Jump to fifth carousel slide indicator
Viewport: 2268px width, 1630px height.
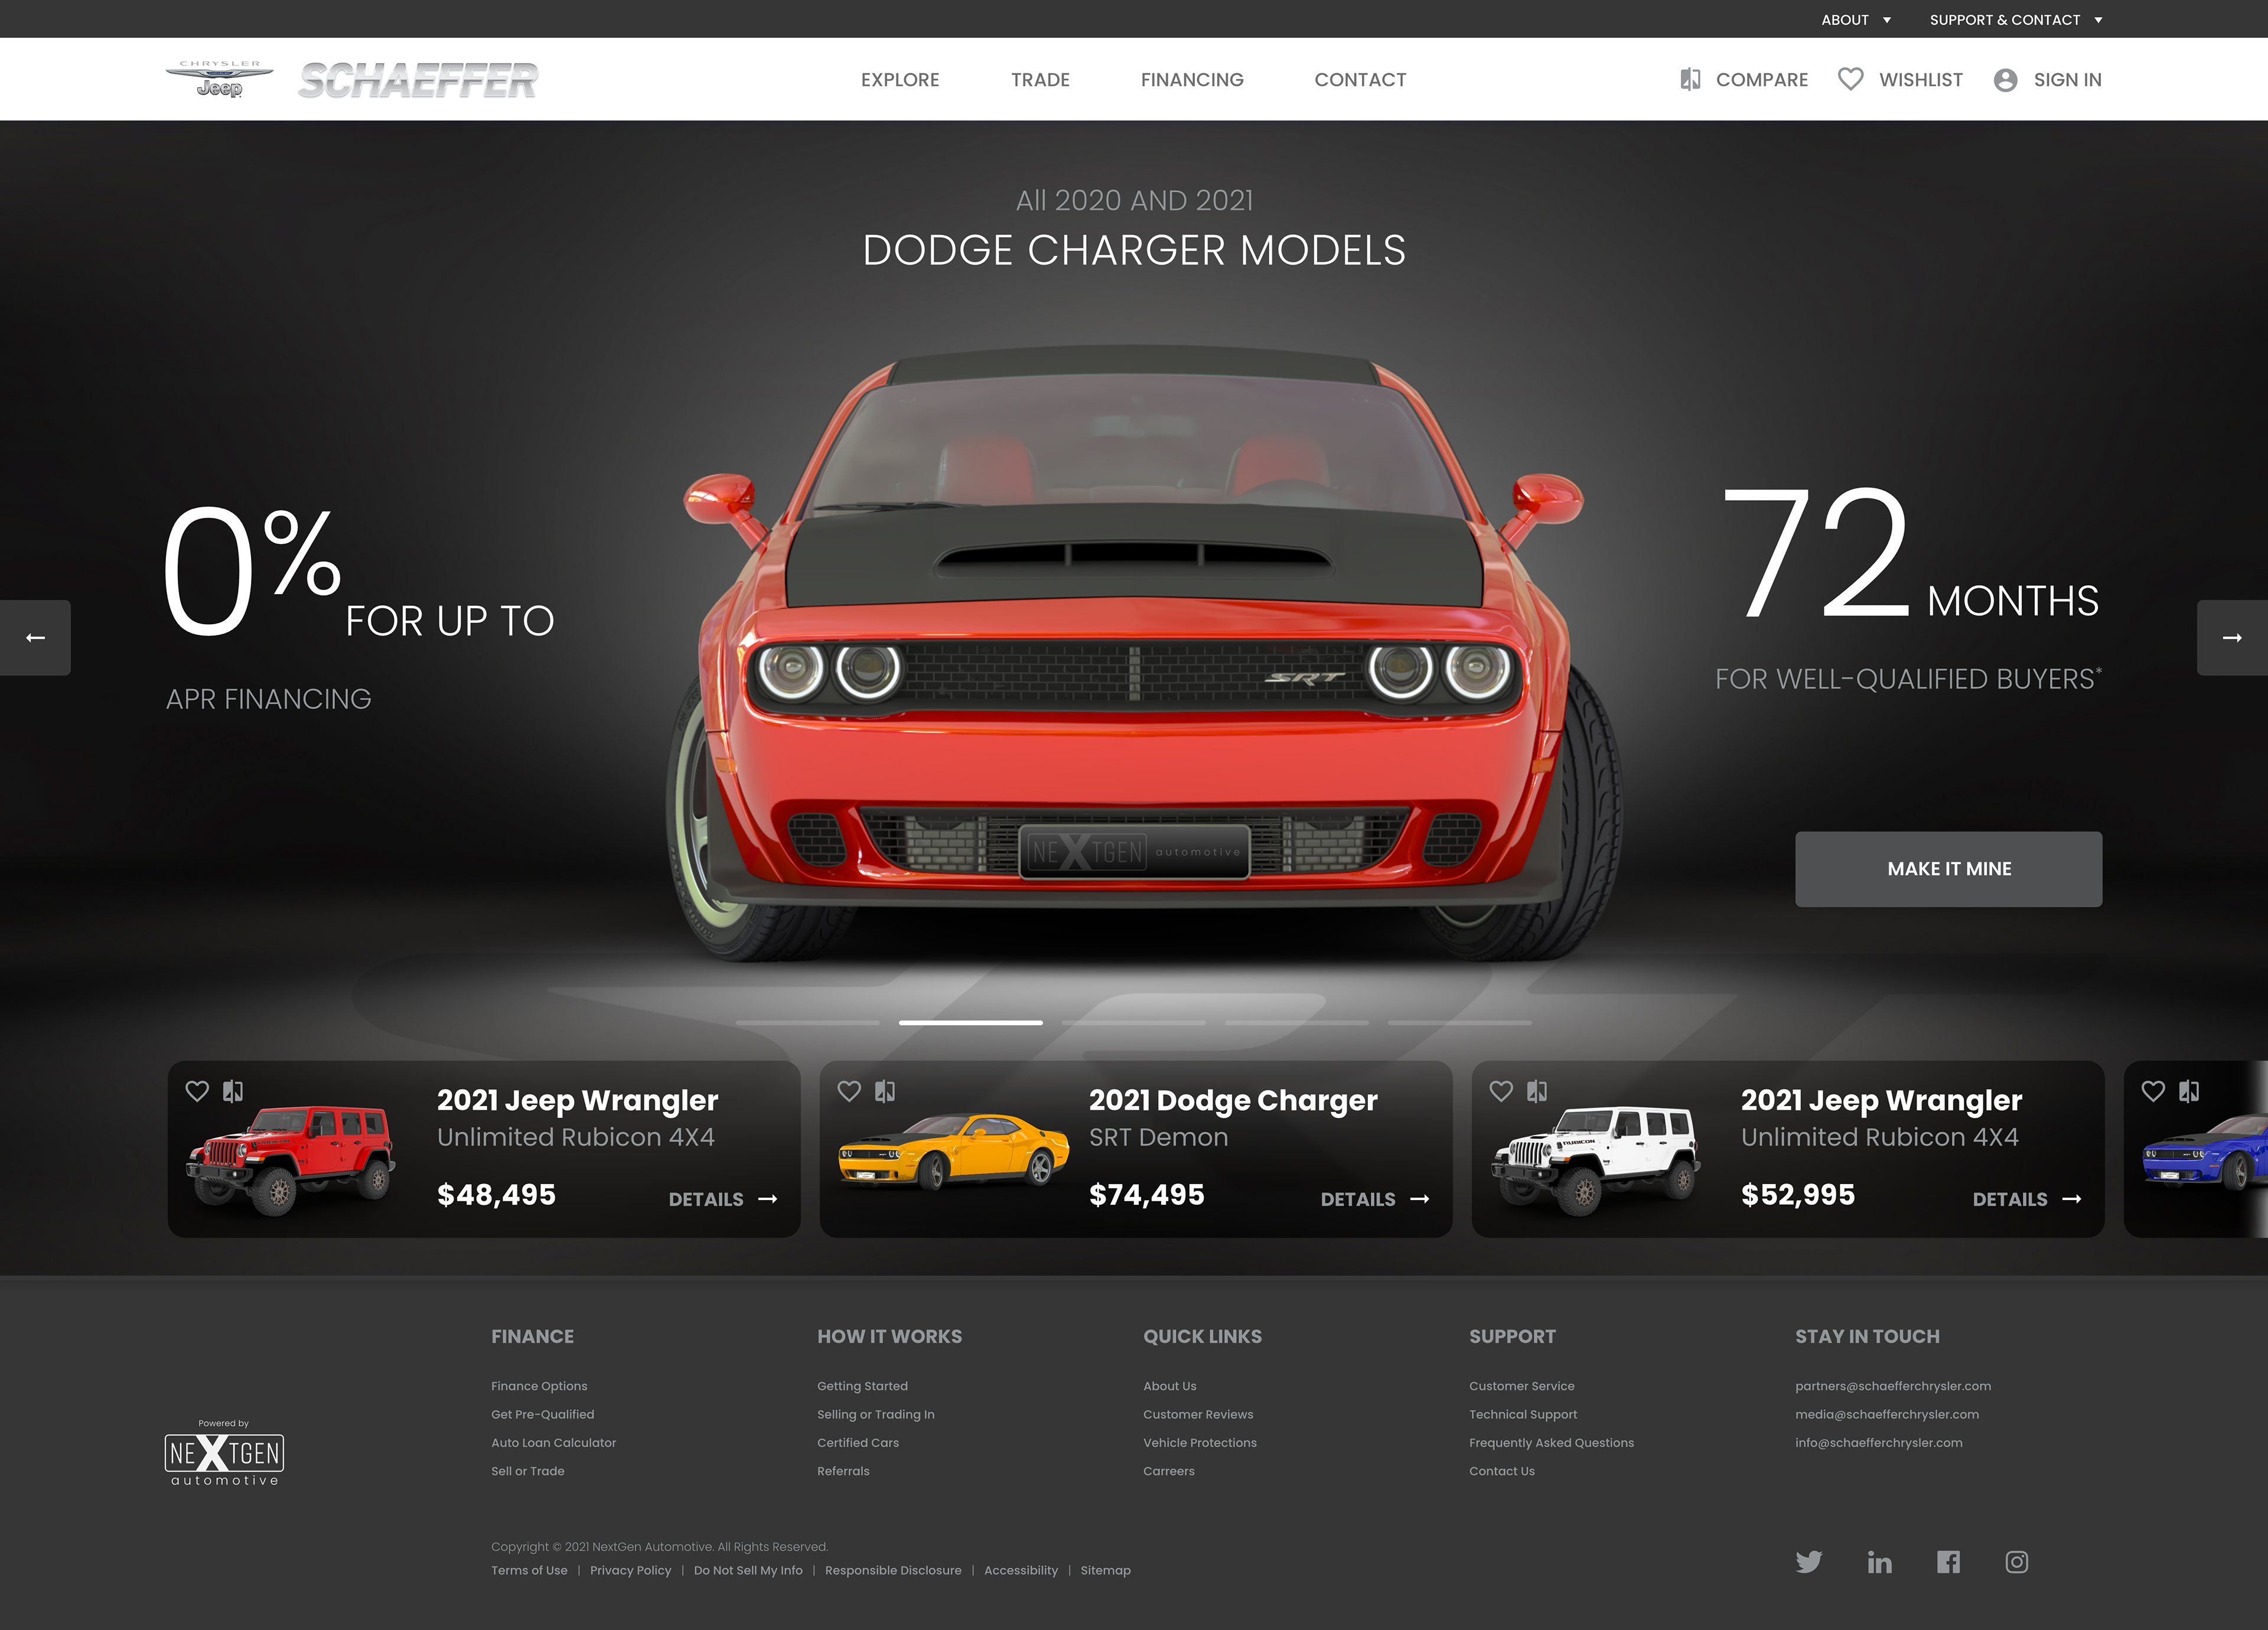pyautogui.click(x=1459, y=1022)
